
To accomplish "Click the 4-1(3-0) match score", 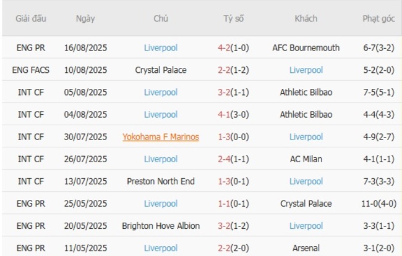I will 234,114.
